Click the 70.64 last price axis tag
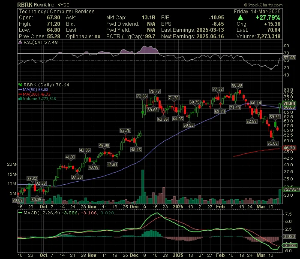300x259 pixels. (x=289, y=104)
